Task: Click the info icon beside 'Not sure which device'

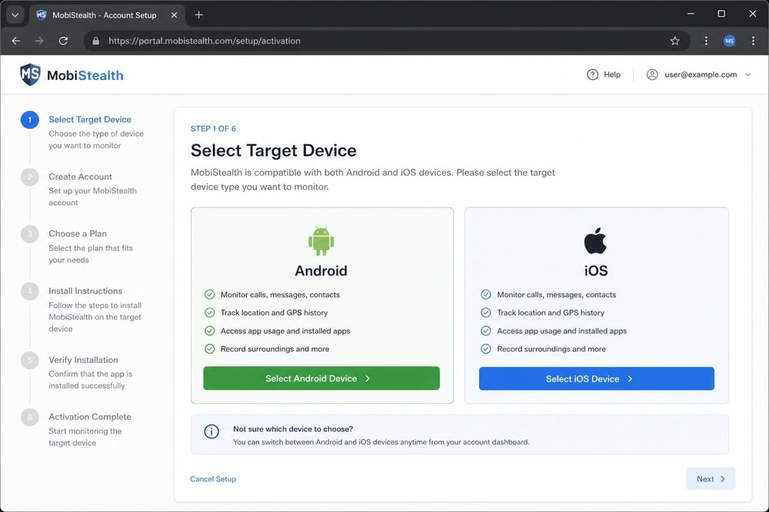Action: (x=211, y=431)
